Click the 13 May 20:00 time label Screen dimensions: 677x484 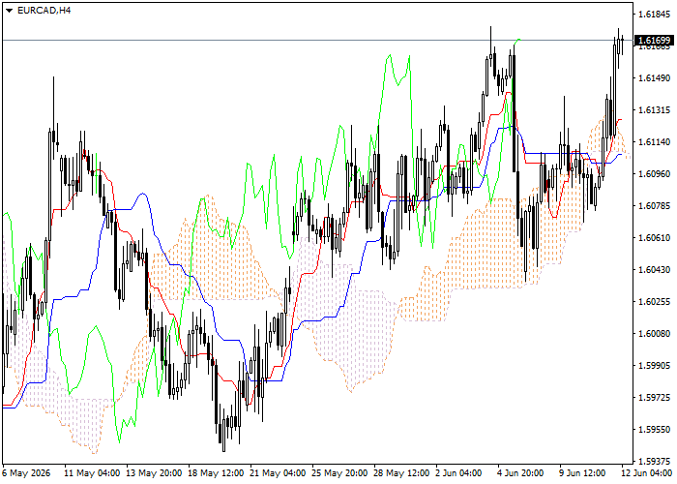pyautogui.click(x=154, y=473)
